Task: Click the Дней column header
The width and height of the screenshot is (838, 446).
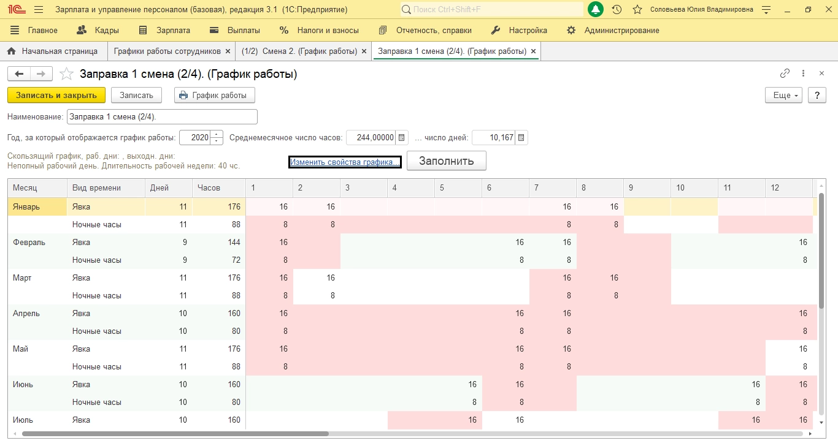Action: 169,188
